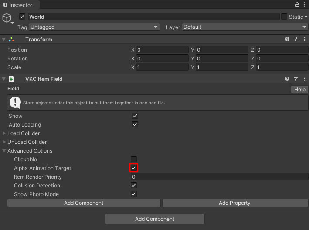
Task: Open the Inspector panel options menu
Action: [305, 5]
